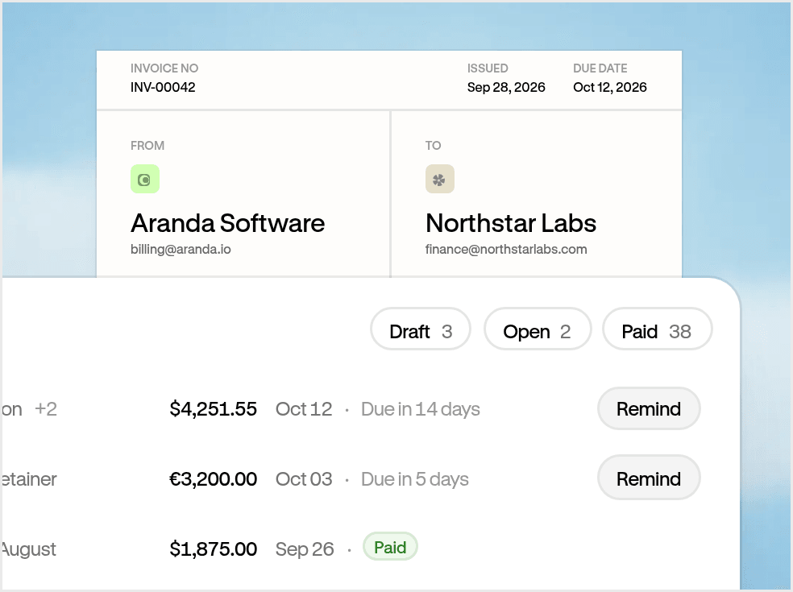Click the Oct 12 date in list
Screen dimensions: 793x592
click(x=304, y=409)
